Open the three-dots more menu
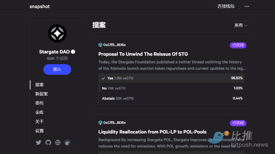This screenshot has height=154, width=275. (247, 7)
